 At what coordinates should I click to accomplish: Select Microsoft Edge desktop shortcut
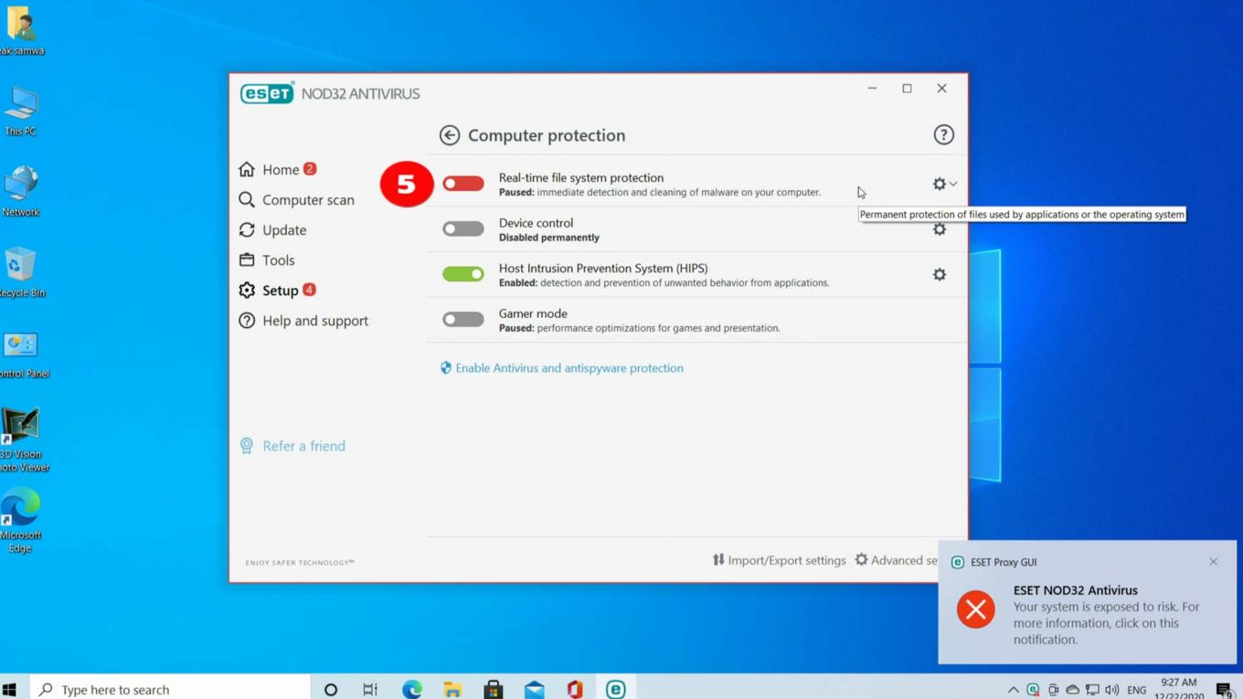pos(21,521)
